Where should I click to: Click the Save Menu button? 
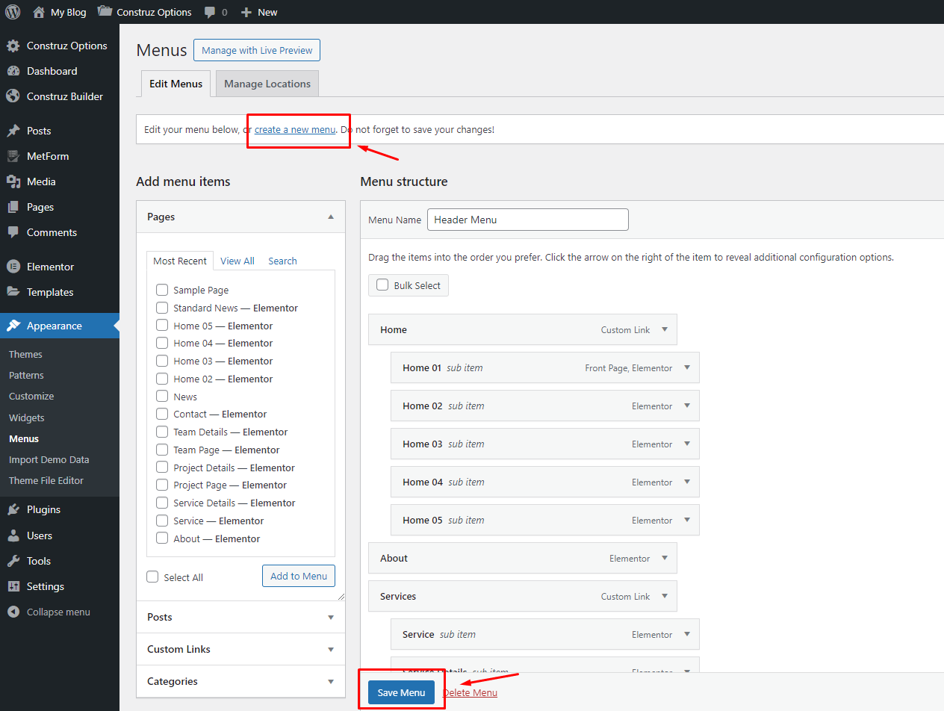pos(401,692)
